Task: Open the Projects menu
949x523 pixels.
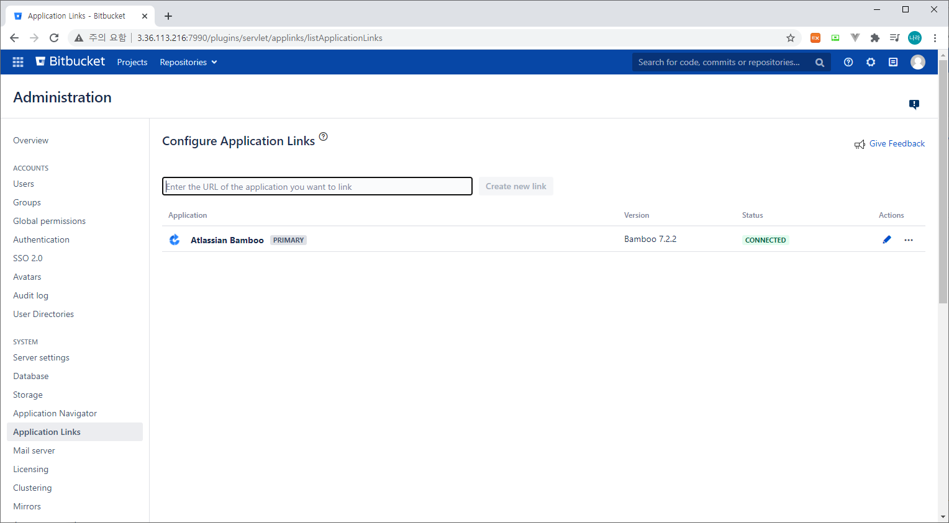Action: click(x=132, y=62)
